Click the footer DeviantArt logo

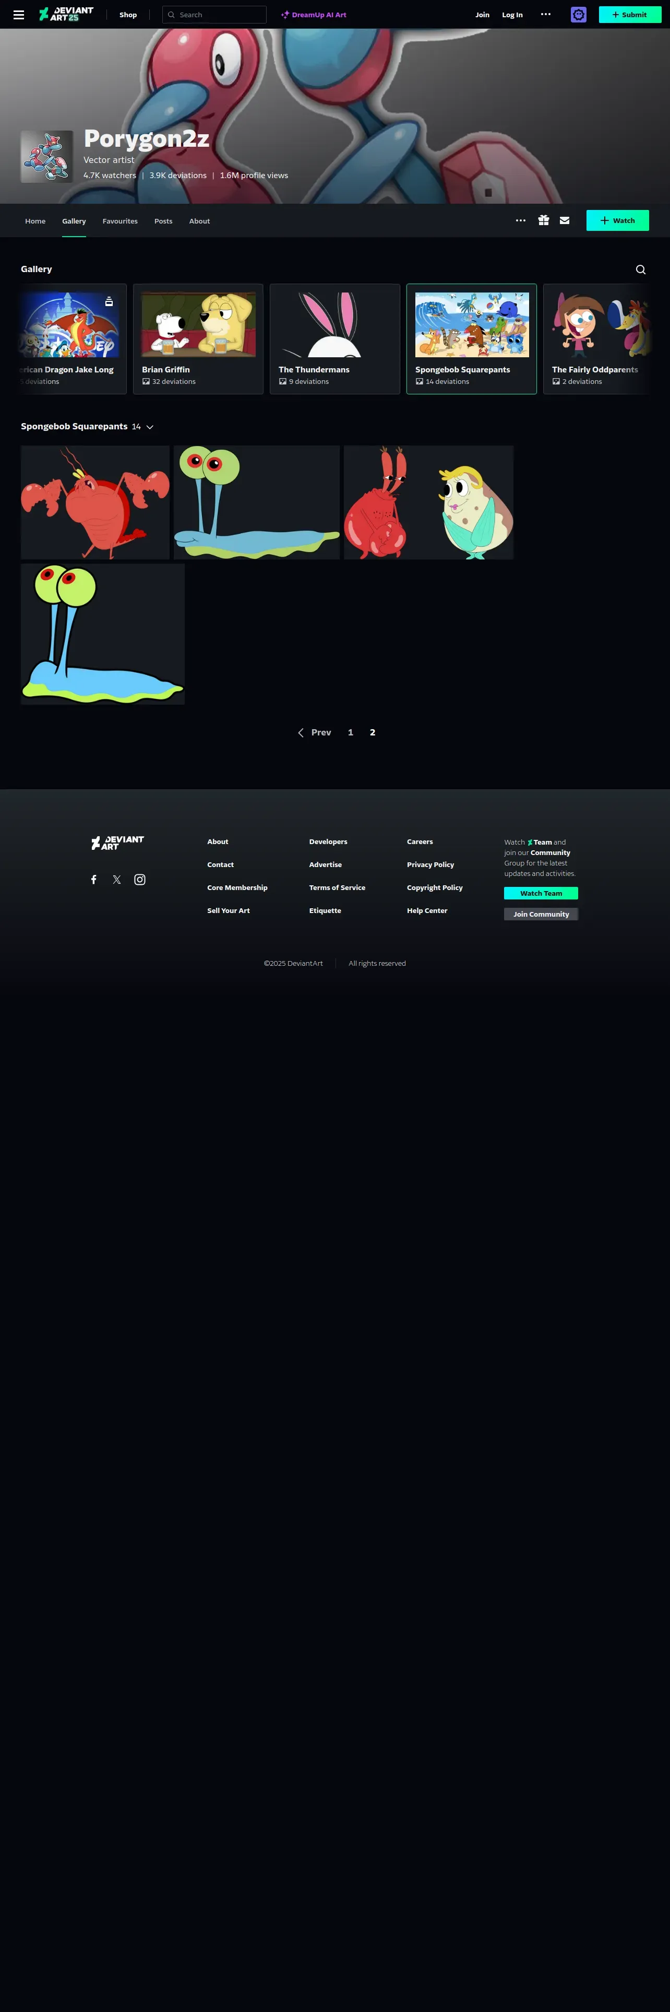117,843
